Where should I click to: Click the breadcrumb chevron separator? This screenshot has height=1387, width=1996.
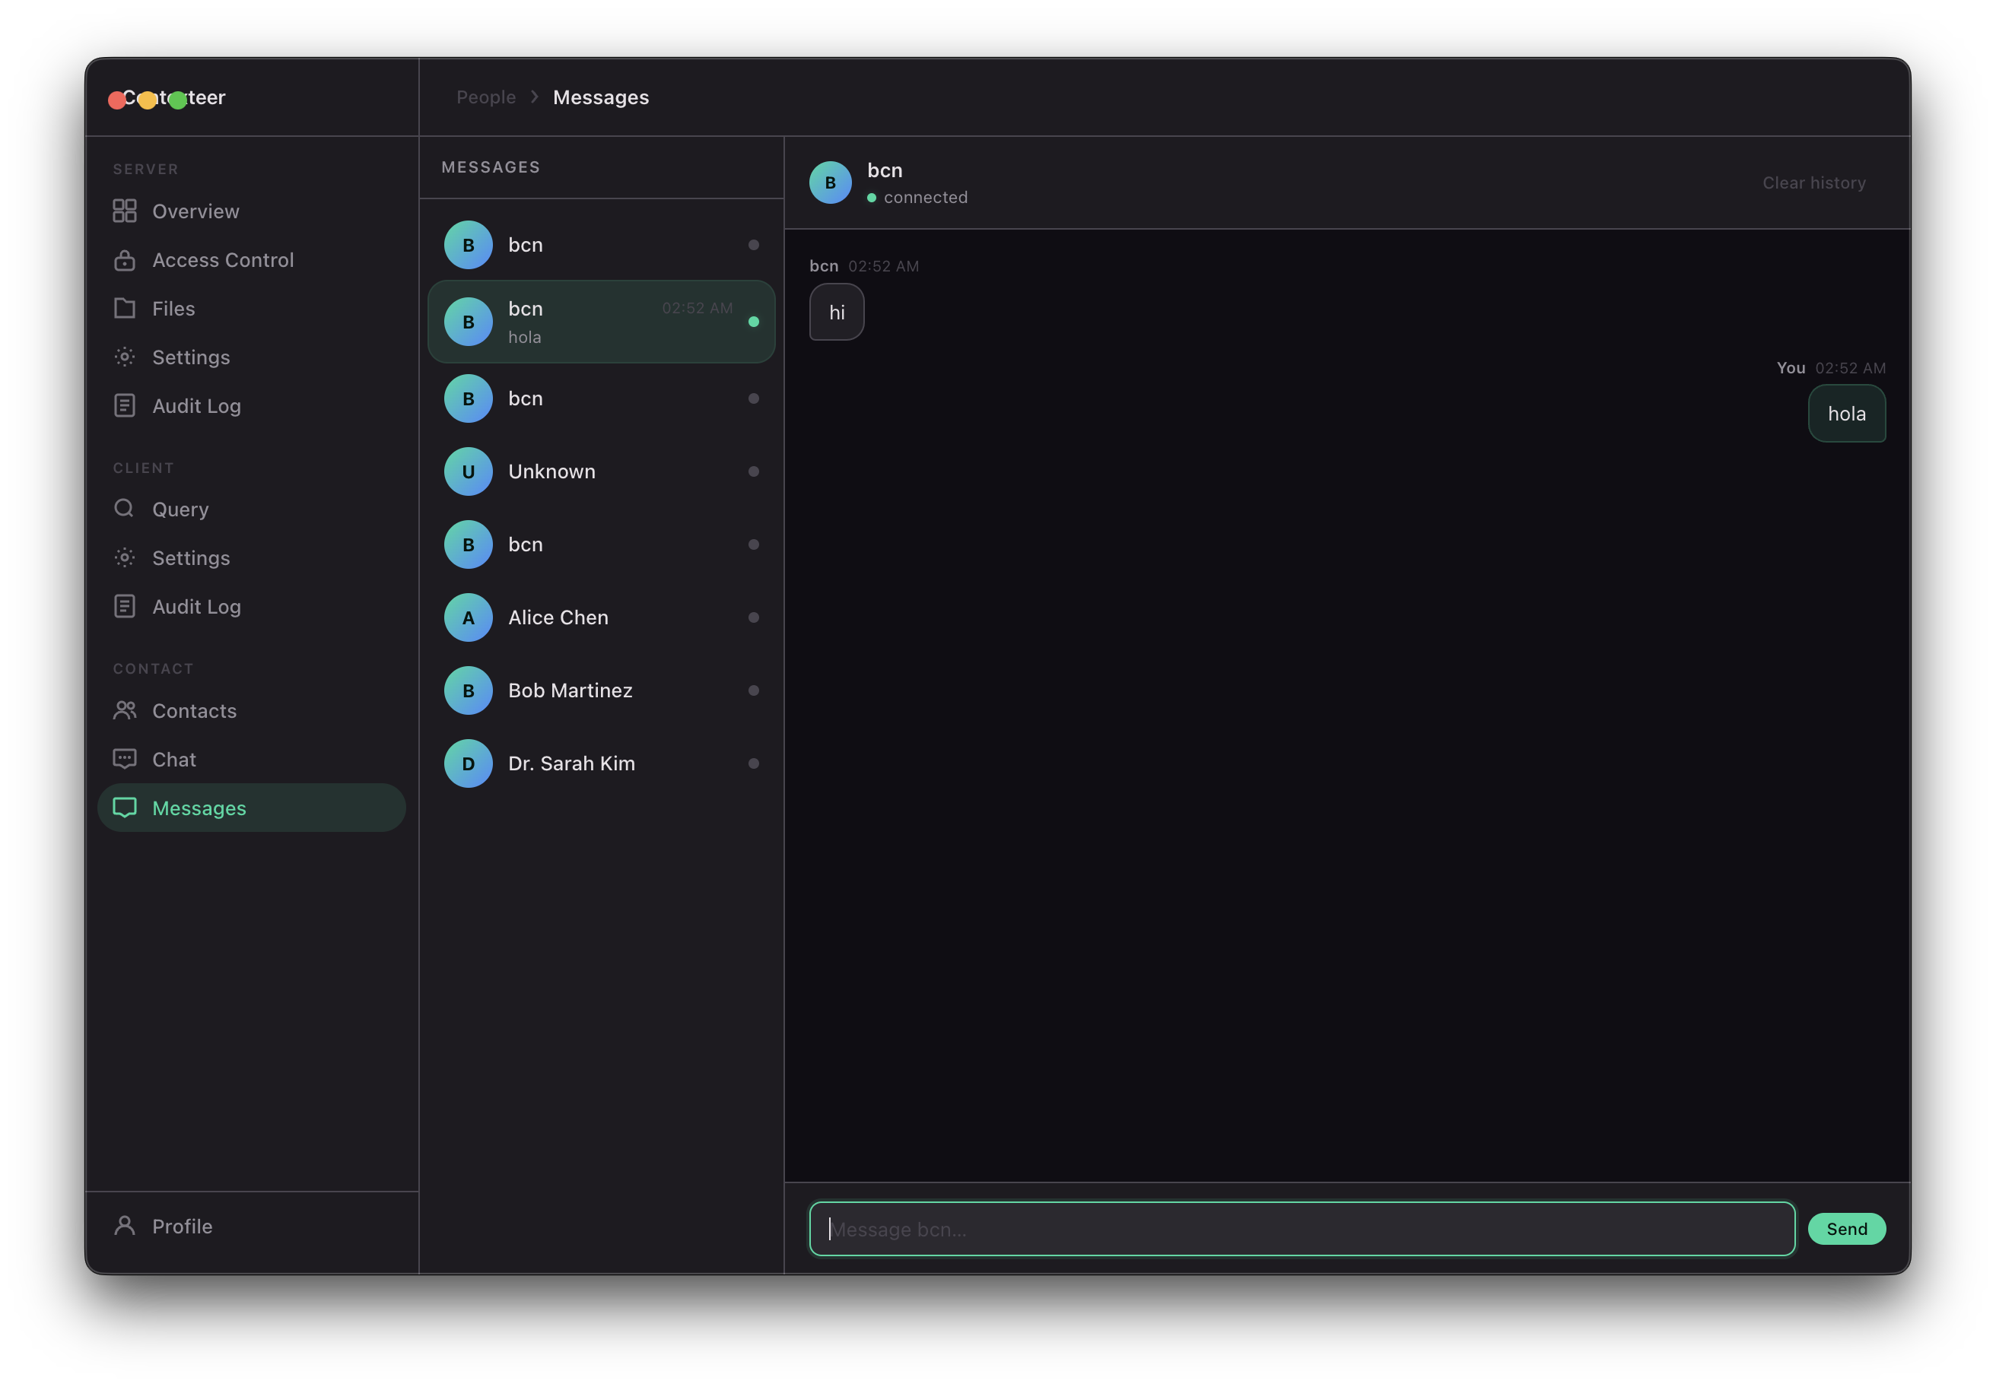pos(535,97)
